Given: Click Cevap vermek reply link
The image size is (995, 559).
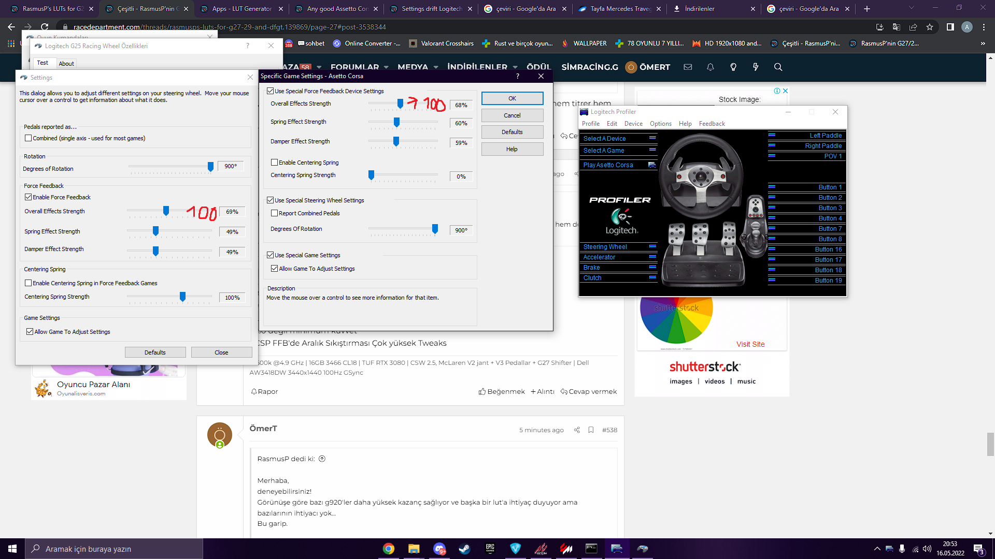Looking at the screenshot, I should [x=589, y=392].
